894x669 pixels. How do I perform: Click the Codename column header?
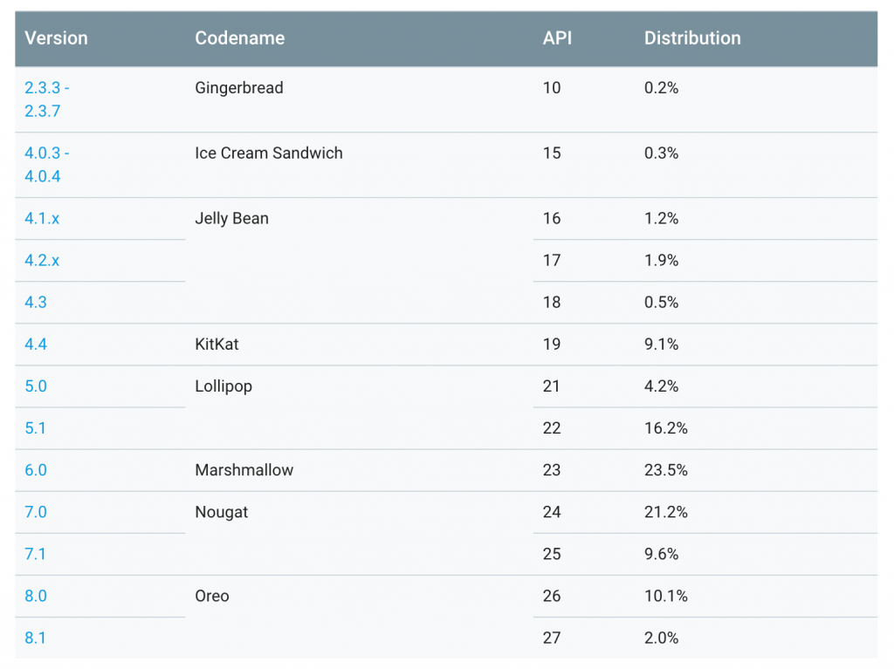[x=239, y=38]
